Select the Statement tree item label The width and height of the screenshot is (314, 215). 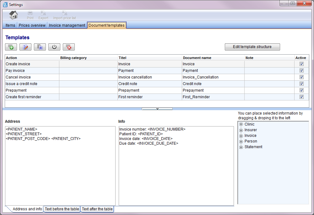click(x=253, y=147)
